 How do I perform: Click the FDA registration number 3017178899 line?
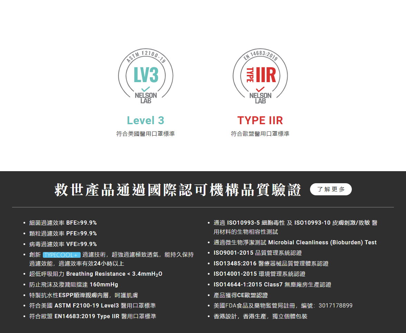(x=283, y=306)
